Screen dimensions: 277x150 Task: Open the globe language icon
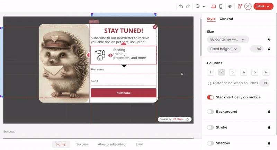[198, 6]
